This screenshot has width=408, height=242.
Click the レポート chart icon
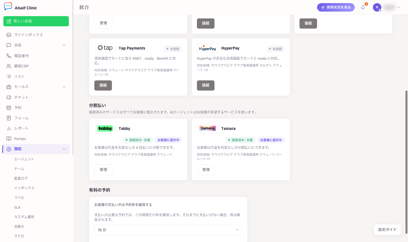(9, 128)
